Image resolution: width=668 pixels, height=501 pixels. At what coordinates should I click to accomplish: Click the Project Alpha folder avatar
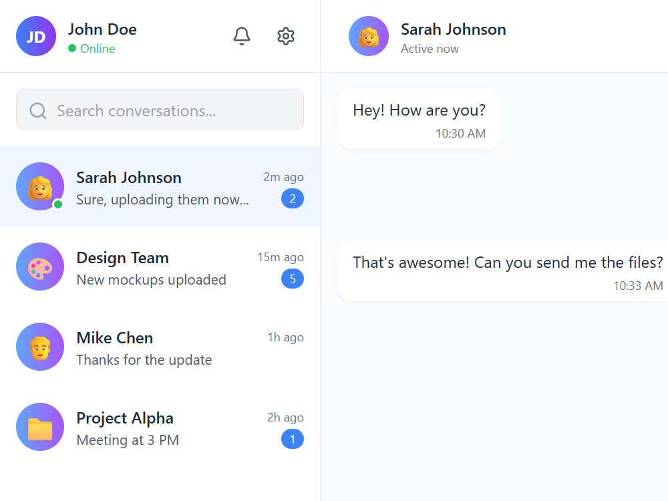[40, 427]
